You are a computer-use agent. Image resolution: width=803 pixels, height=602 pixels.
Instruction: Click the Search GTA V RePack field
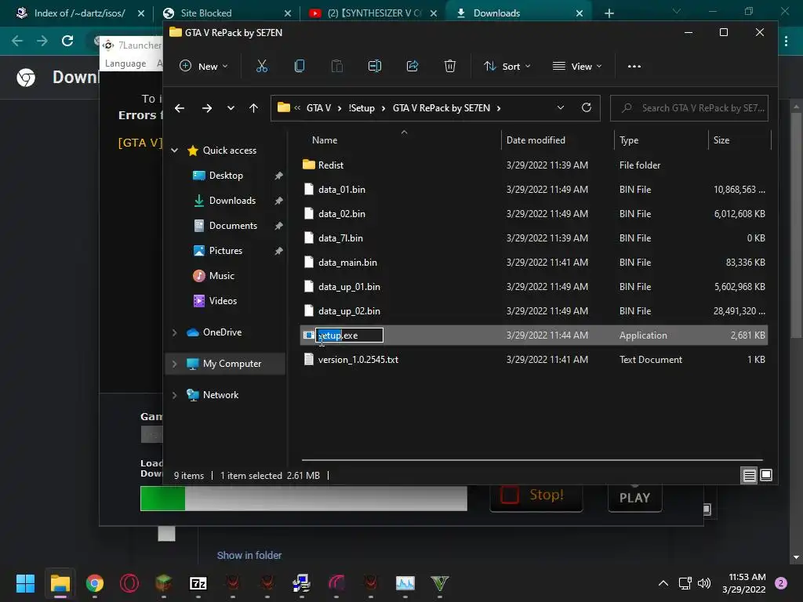pos(689,108)
